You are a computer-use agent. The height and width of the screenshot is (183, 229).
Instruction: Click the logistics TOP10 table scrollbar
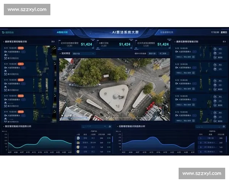[x=226, y=139]
